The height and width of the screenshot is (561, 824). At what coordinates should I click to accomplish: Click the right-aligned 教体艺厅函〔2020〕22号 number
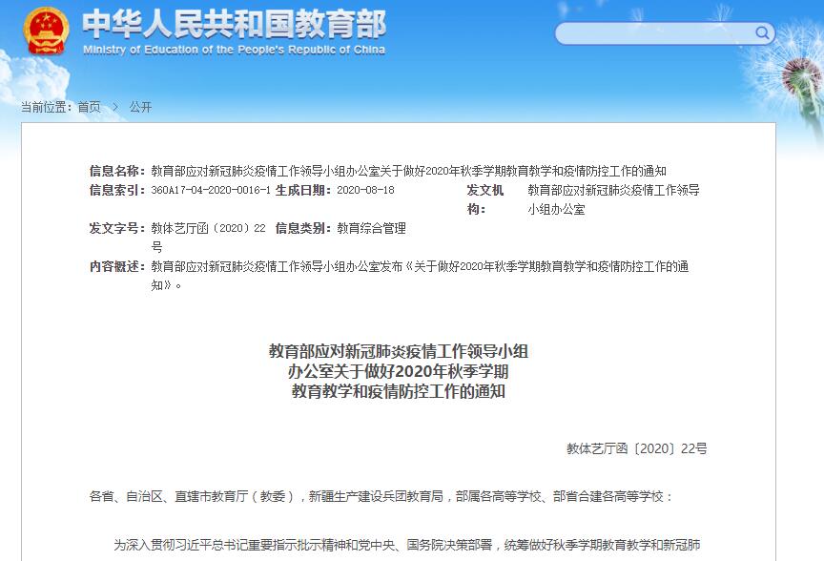coord(636,447)
